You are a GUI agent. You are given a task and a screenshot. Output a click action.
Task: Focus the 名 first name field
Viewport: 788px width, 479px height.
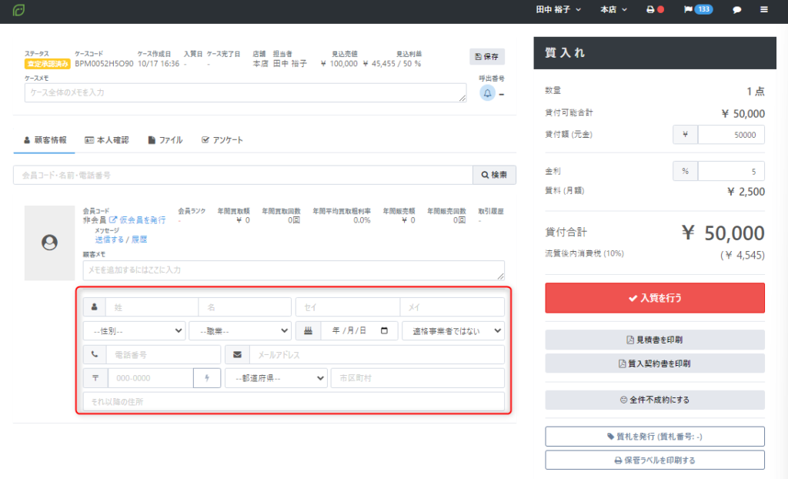pos(245,307)
